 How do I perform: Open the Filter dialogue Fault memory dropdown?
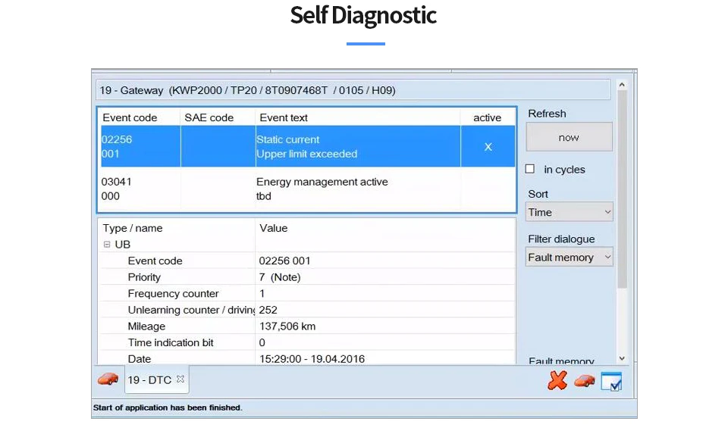[570, 258]
